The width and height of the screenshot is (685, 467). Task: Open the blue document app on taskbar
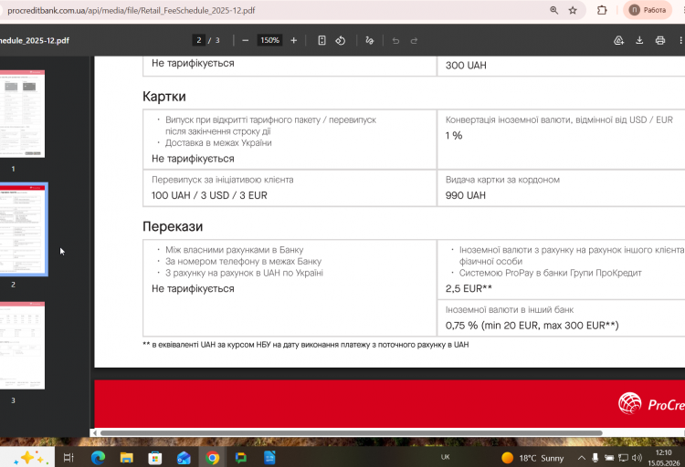pos(269,458)
